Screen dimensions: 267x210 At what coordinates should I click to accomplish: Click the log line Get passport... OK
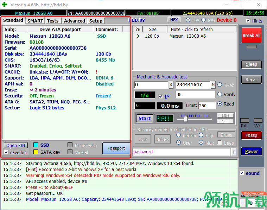[x=44, y=193]
